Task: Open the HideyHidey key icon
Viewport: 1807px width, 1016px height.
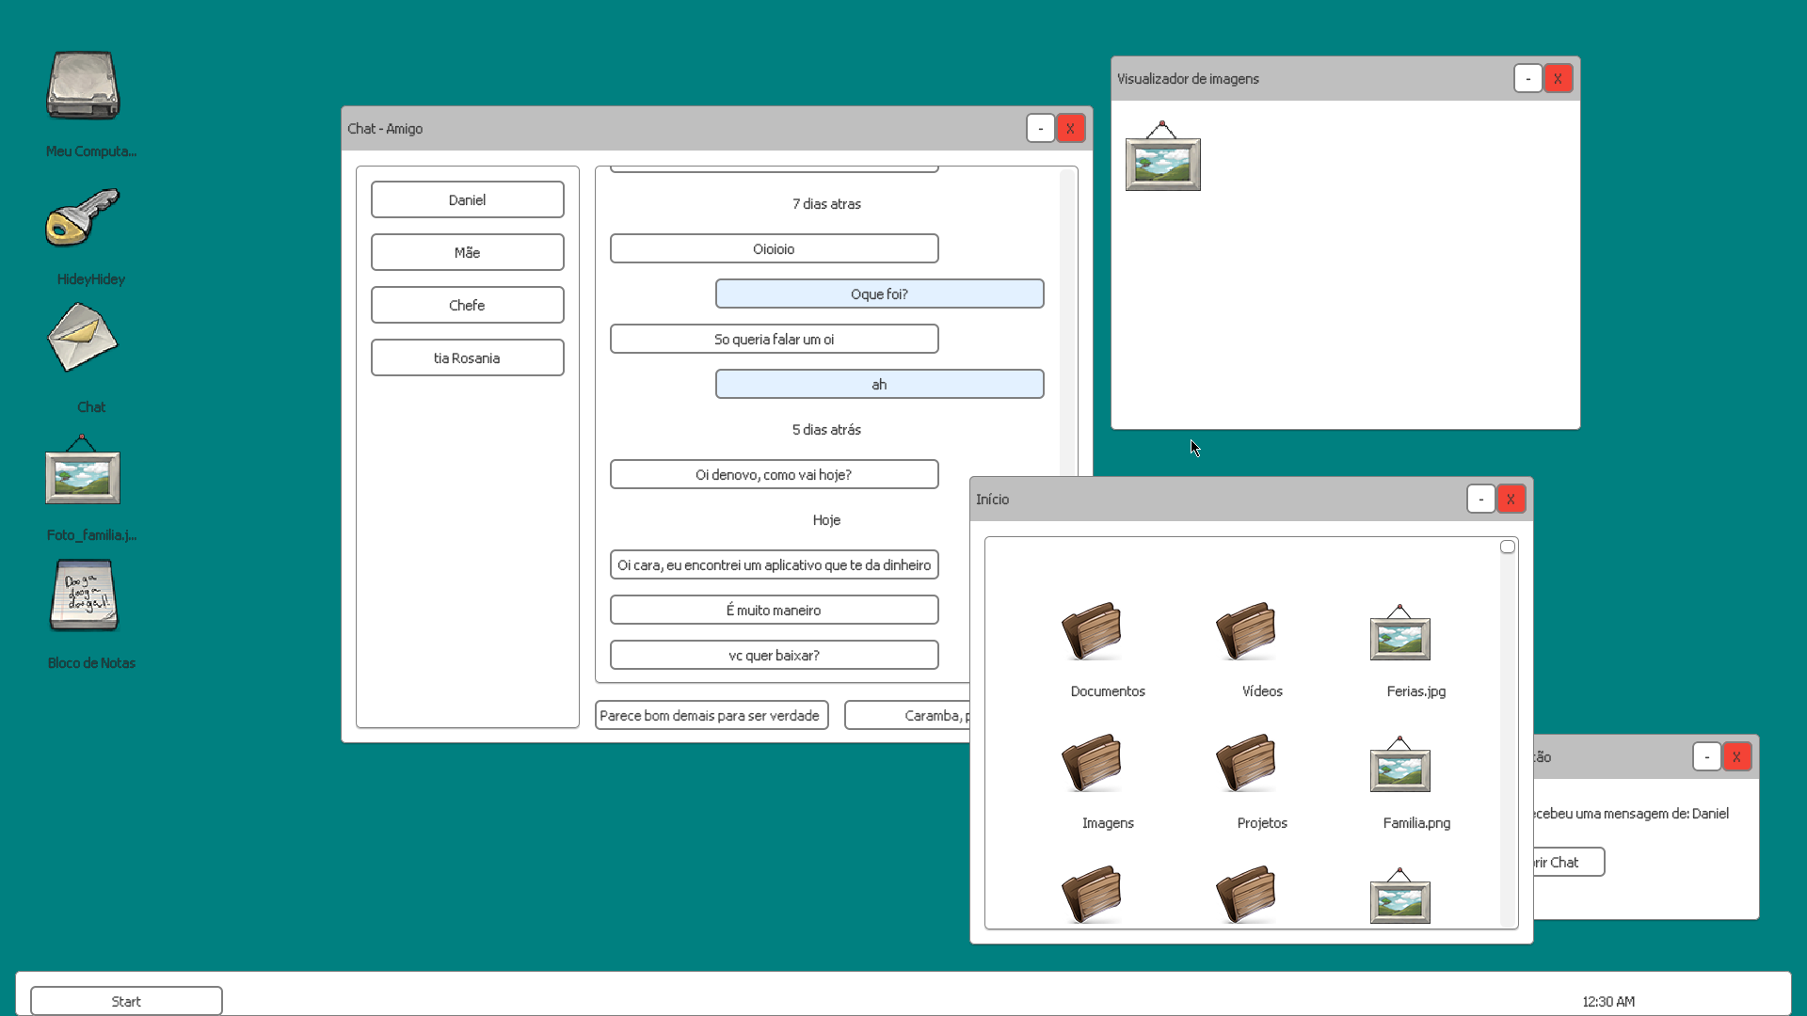Action: [x=84, y=217]
